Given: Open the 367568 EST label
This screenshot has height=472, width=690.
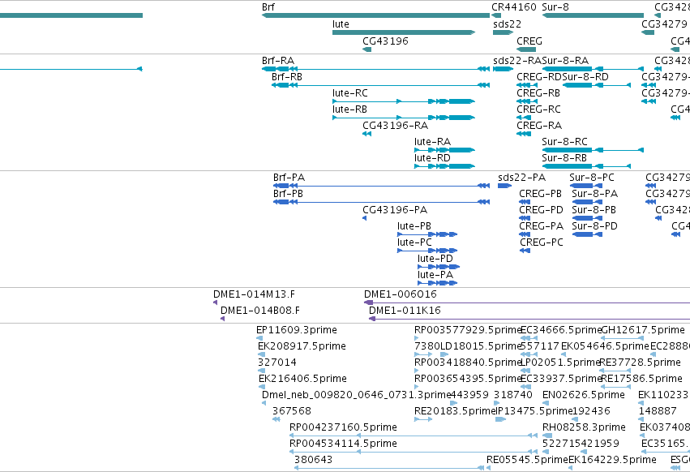Looking at the screenshot, I should point(292,411).
